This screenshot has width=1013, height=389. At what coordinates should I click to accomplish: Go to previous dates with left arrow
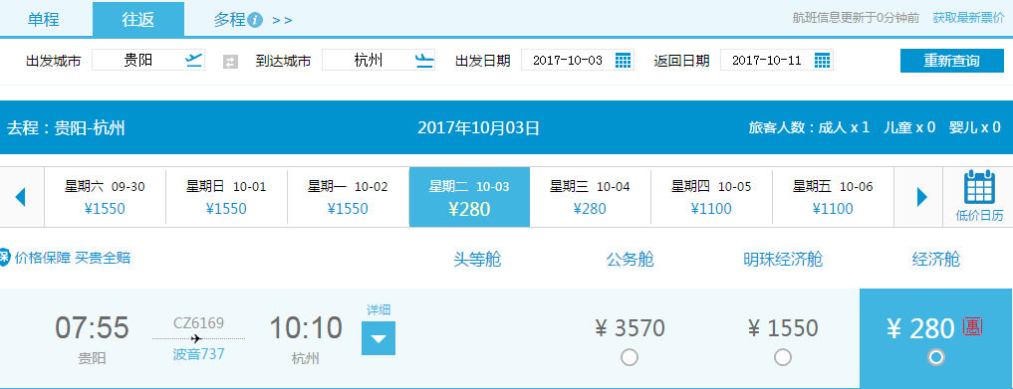(x=20, y=197)
